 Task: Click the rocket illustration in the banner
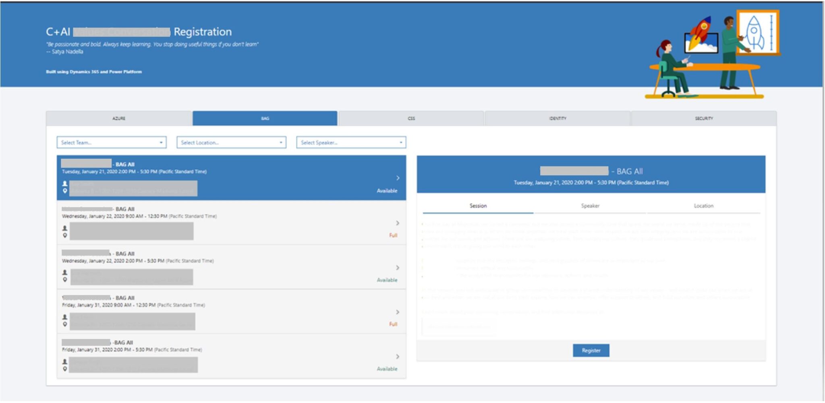(x=701, y=28)
